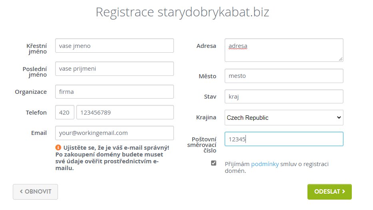Image resolution: width=373 pixels, height=210 pixels.
Task: Uncheck the domain registration terms checkbox
Action: (213, 163)
